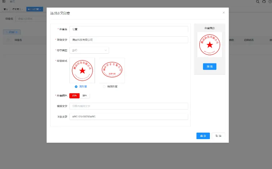This screenshot has width=272, height=169.
Task: Click the 印章名 table column header
Action: coord(18,40)
